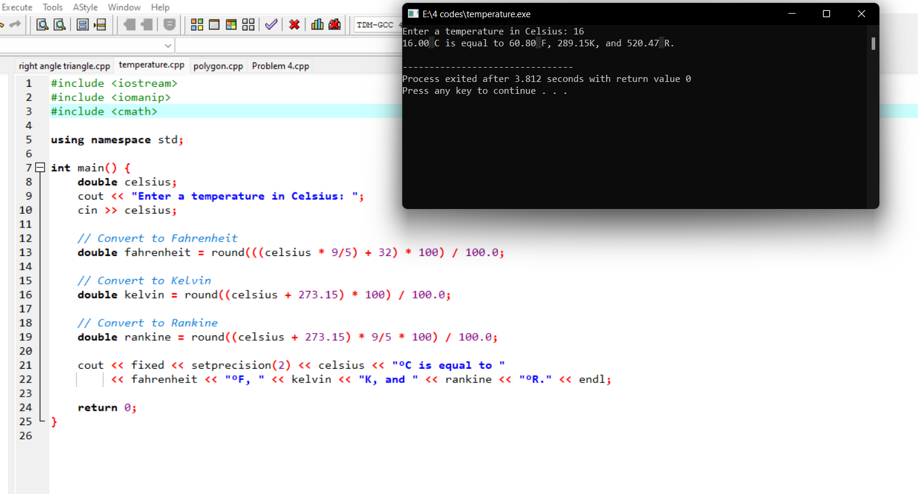Click the console title 'E:\4 codes\temperature.exe'

click(x=477, y=14)
